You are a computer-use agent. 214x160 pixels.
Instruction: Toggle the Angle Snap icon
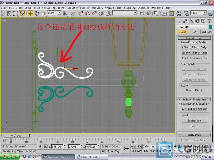tap(87, 13)
